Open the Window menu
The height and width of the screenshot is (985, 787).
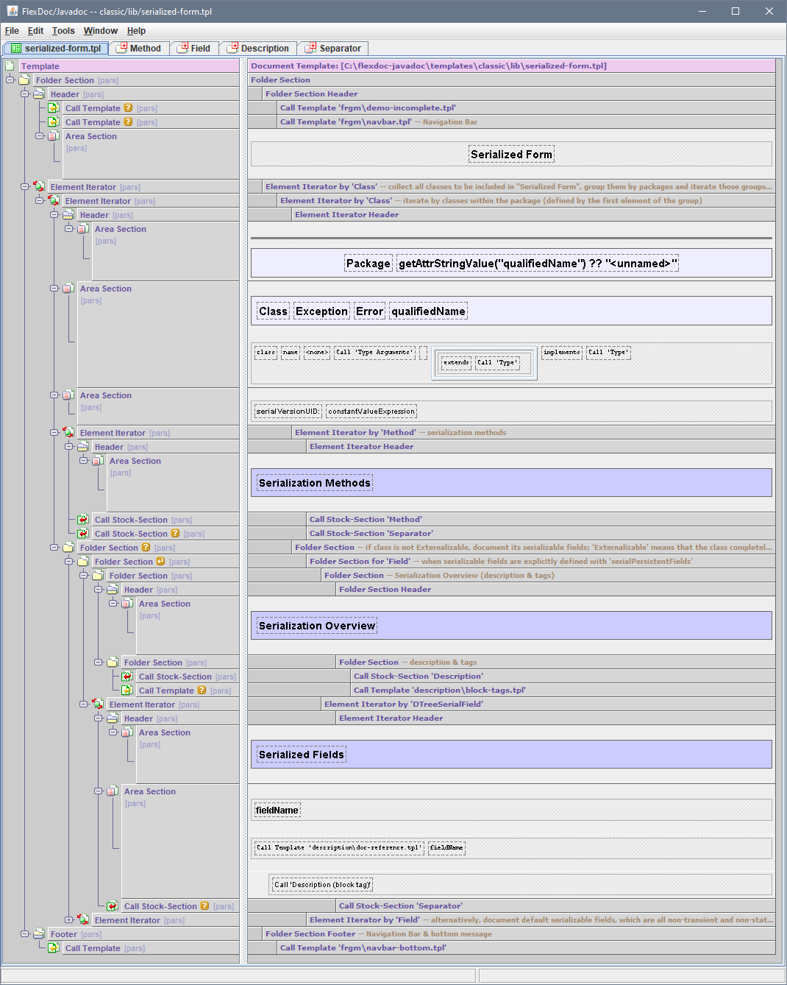click(100, 31)
